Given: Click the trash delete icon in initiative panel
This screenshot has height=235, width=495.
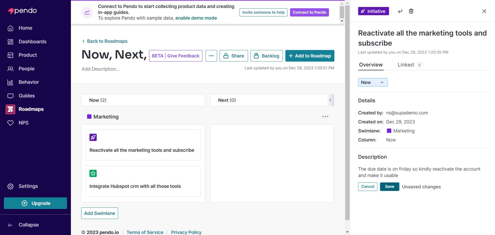Looking at the screenshot, I should pyautogui.click(x=411, y=11).
